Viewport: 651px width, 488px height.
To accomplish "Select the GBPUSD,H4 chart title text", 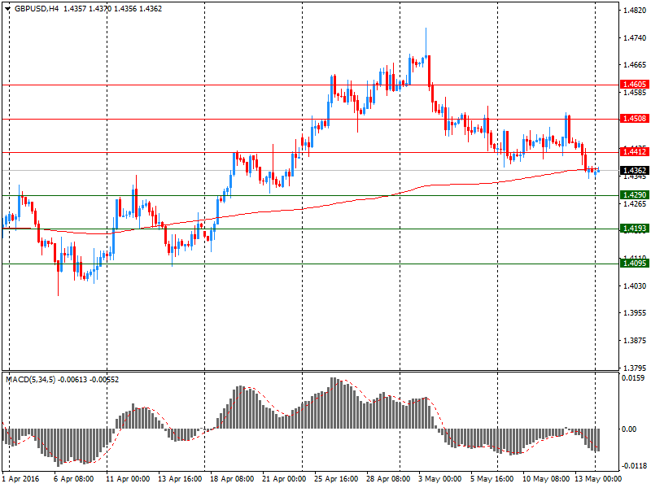I will tap(37, 9).
